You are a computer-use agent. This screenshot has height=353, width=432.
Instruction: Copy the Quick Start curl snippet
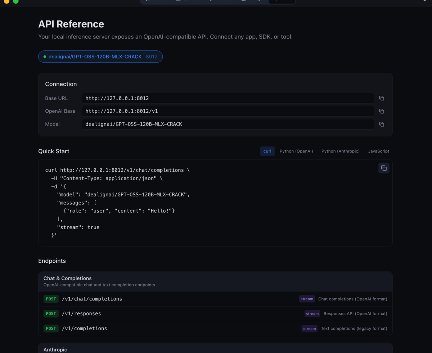[384, 168]
